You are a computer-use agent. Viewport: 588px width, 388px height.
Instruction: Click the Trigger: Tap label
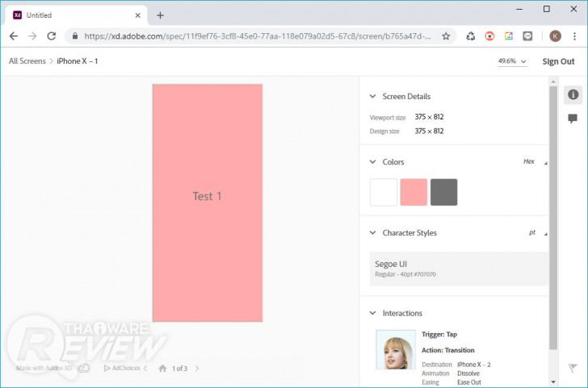point(439,335)
